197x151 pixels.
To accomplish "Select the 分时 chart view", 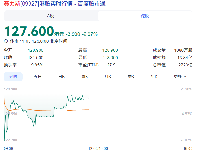I will 13,77.
